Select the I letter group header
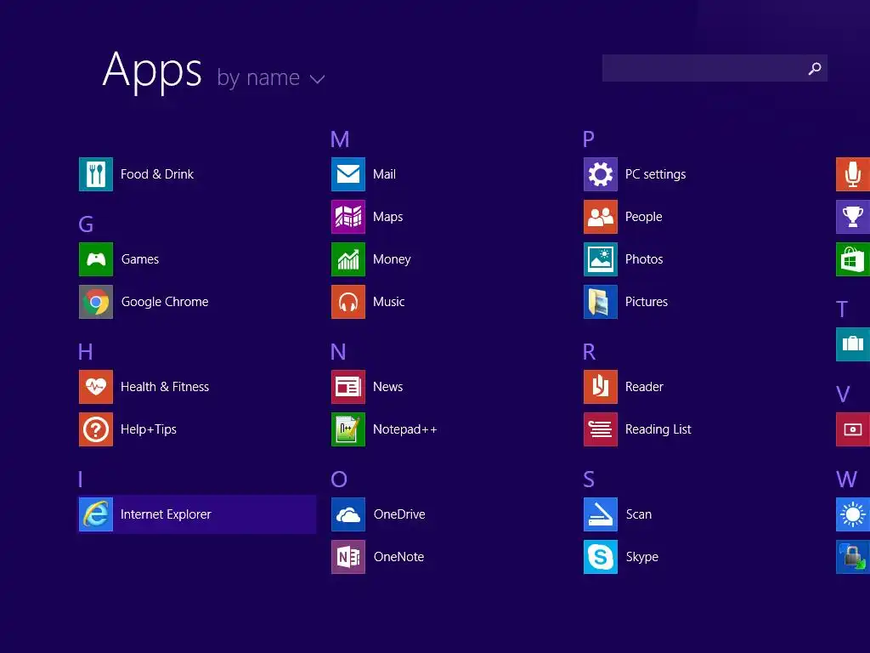This screenshot has width=870, height=653. click(x=81, y=480)
